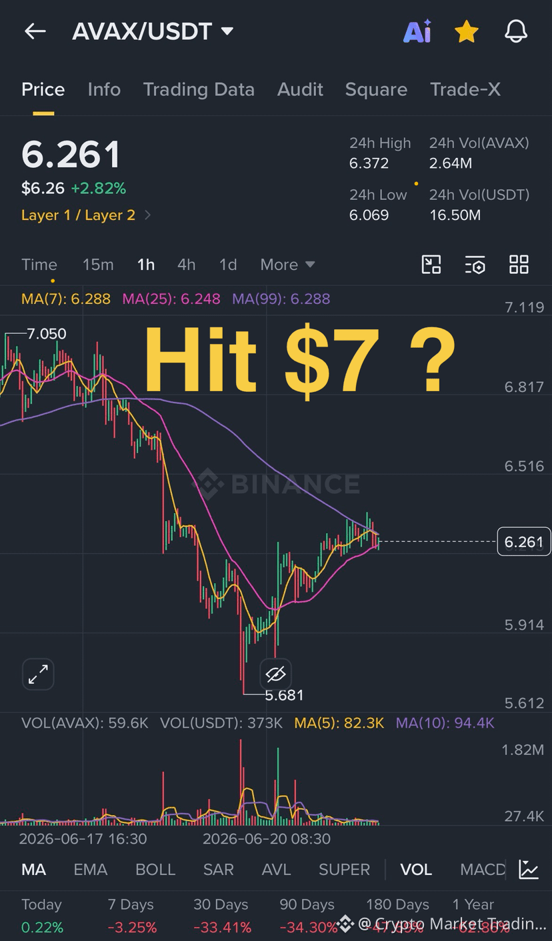Select the 1d interval
Image resolution: width=552 pixels, height=941 pixels.
coord(228,265)
